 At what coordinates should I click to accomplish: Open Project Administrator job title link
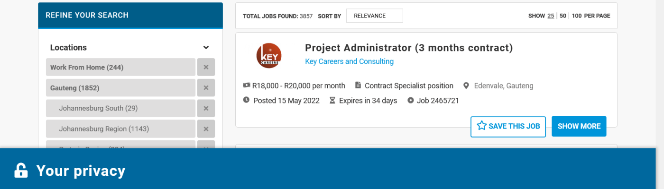[409, 48]
